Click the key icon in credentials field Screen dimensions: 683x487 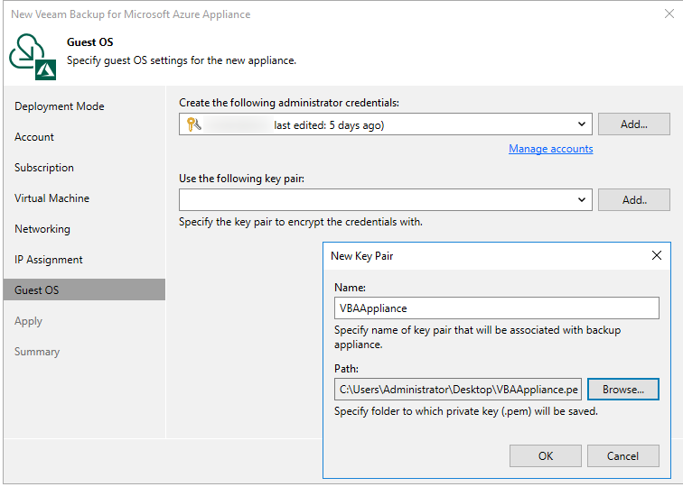click(193, 125)
